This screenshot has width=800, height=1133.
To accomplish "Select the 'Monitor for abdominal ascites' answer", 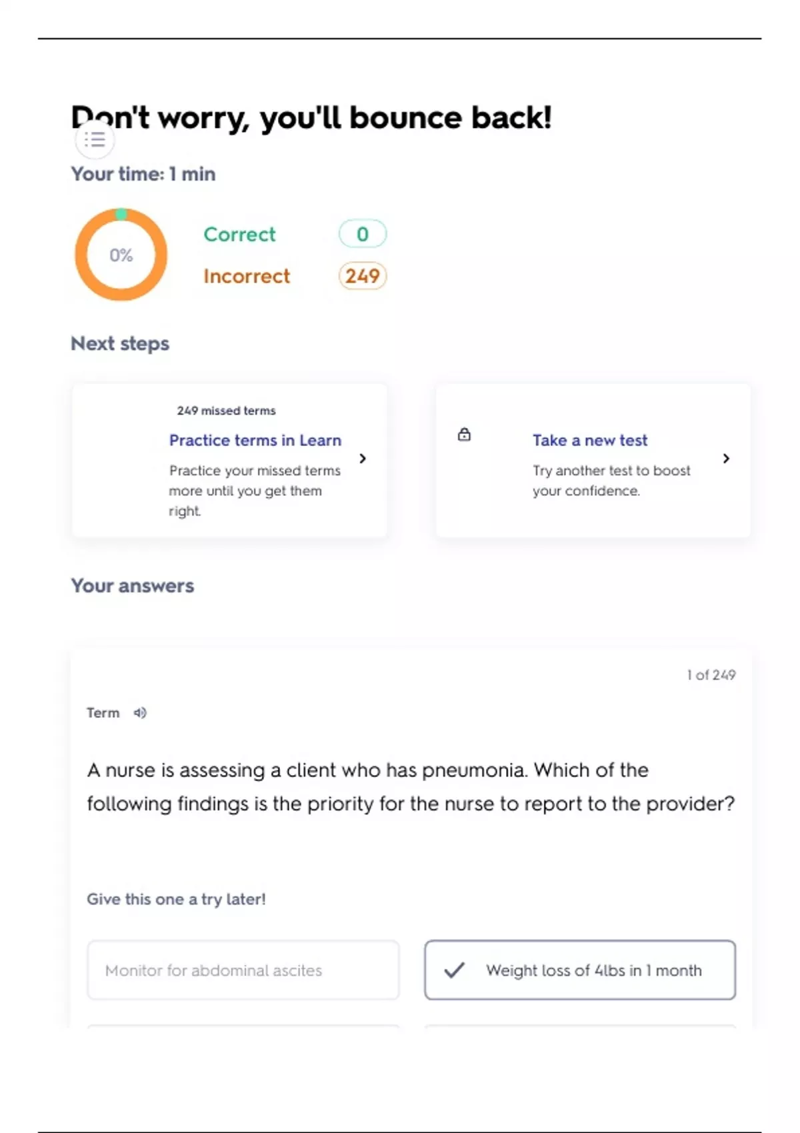I will 243,970.
